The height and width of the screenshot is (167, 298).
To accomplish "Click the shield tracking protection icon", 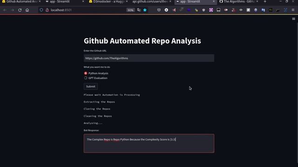I will click(x=41, y=10).
